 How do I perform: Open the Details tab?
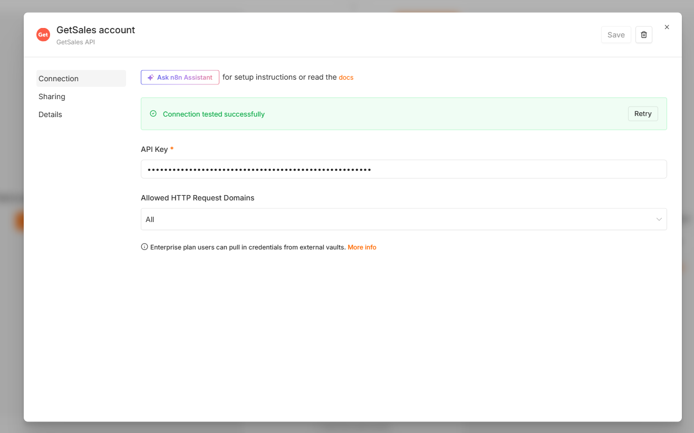[81, 114]
